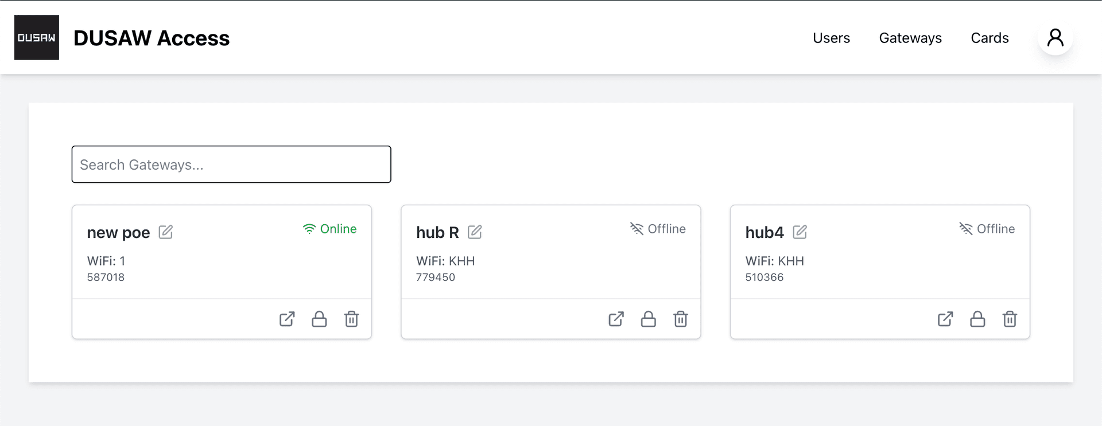The image size is (1102, 426).
Task: Open hub R gateway external link icon
Action: click(x=616, y=319)
